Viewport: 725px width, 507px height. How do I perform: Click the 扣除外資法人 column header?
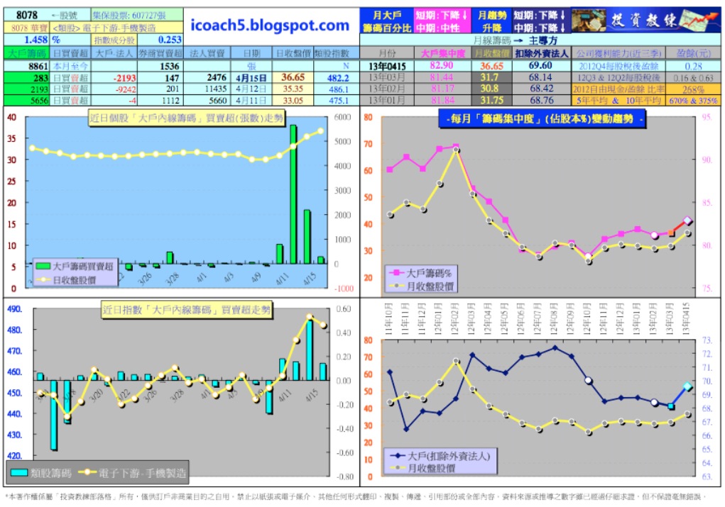point(541,53)
